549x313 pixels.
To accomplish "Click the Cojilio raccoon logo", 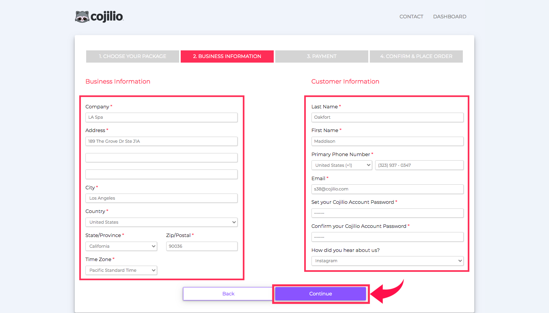I will [x=99, y=16].
